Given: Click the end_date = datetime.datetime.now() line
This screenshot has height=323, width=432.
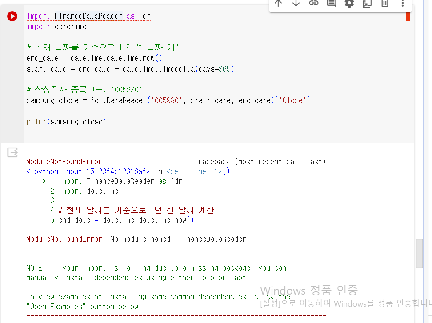Looking at the screenshot, I should [x=94, y=58].
